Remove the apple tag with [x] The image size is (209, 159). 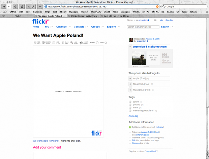point(141,102)
